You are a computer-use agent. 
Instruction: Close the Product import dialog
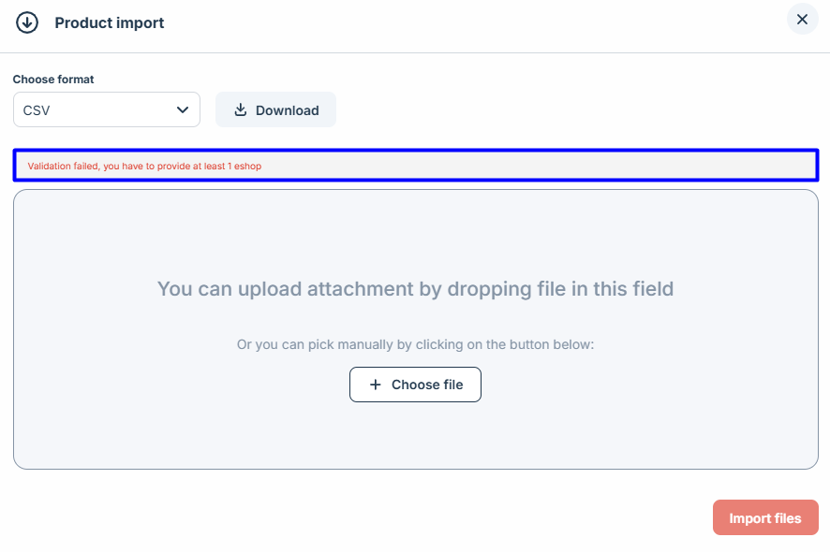point(802,20)
